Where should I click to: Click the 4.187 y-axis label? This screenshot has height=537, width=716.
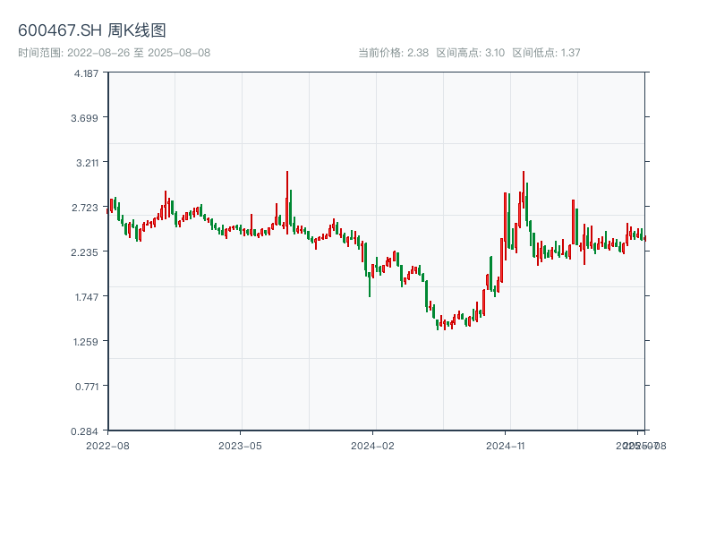(x=86, y=73)
